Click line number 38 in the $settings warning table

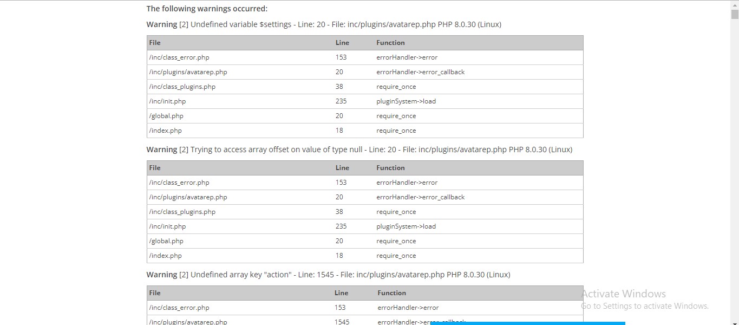(339, 87)
